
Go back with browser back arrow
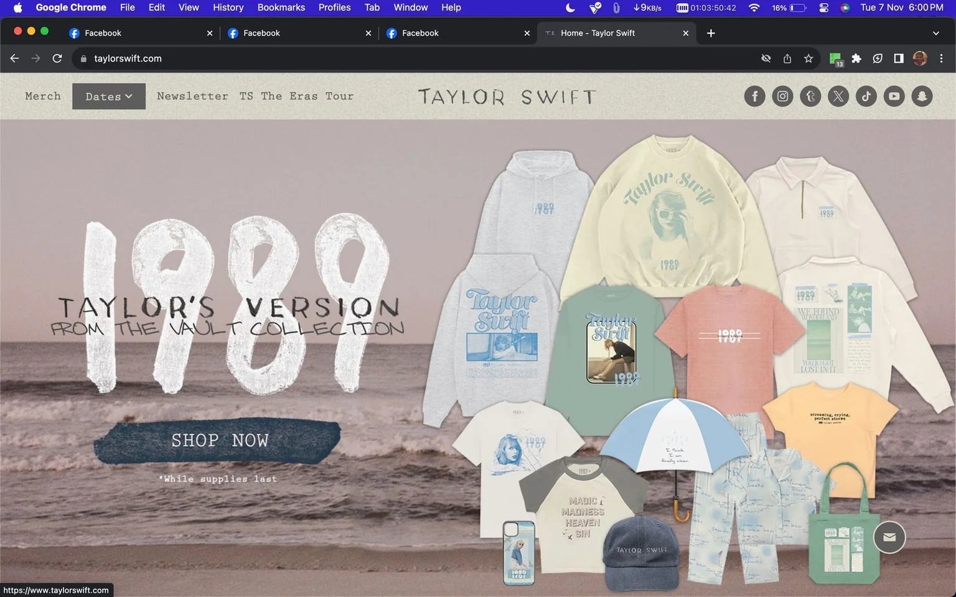15,58
